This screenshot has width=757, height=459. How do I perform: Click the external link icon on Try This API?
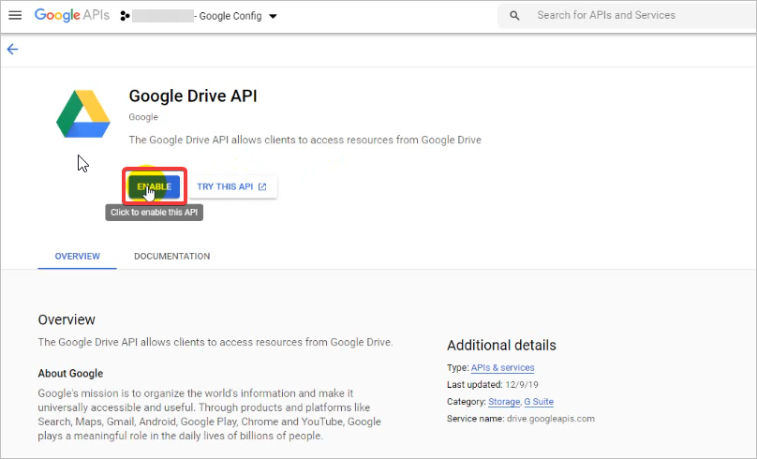(x=262, y=187)
